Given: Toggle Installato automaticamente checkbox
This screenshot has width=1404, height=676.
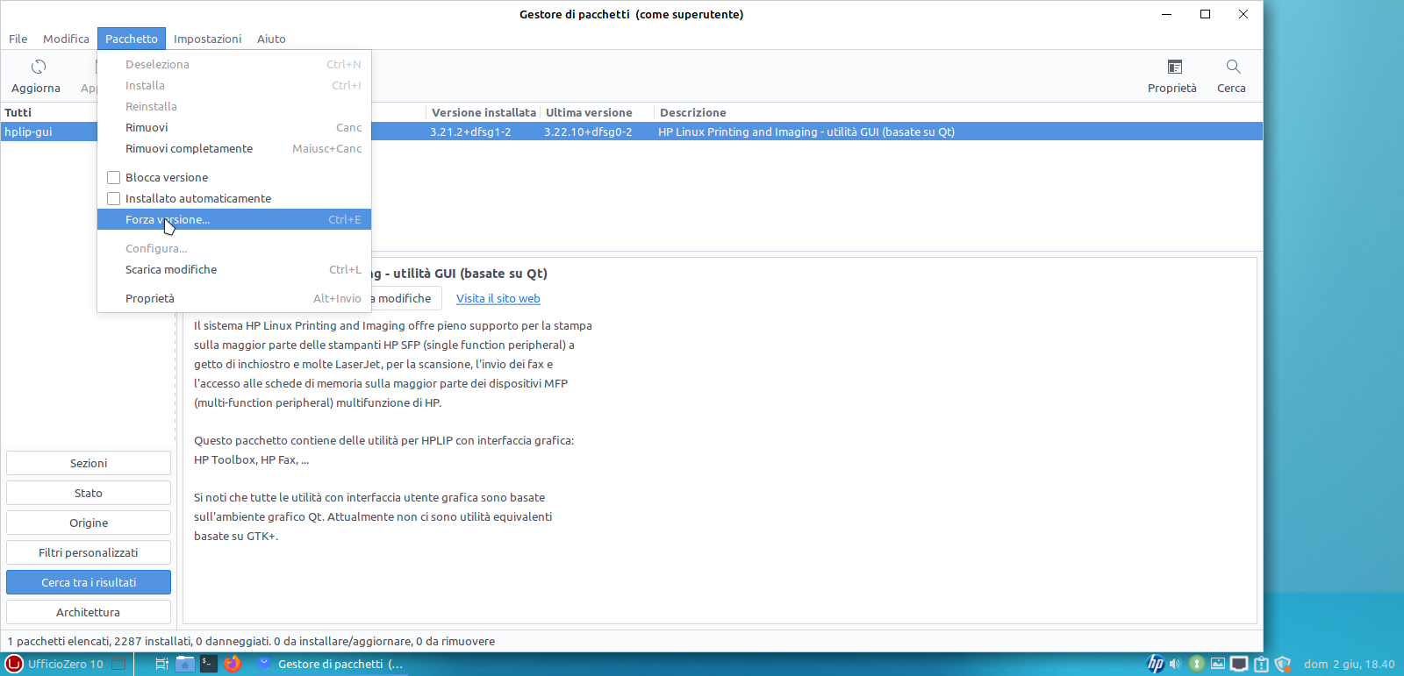Looking at the screenshot, I should (x=113, y=198).
